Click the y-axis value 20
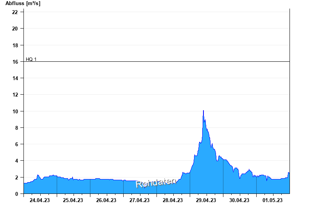313x215 pixels. 15,29
